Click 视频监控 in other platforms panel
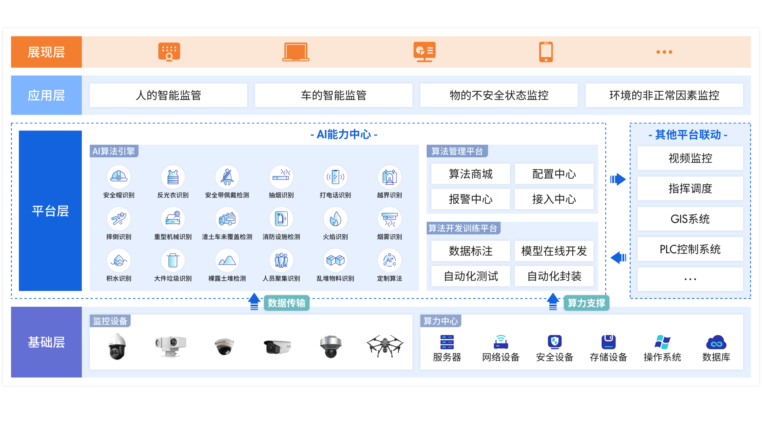 [x=690, y=158]
